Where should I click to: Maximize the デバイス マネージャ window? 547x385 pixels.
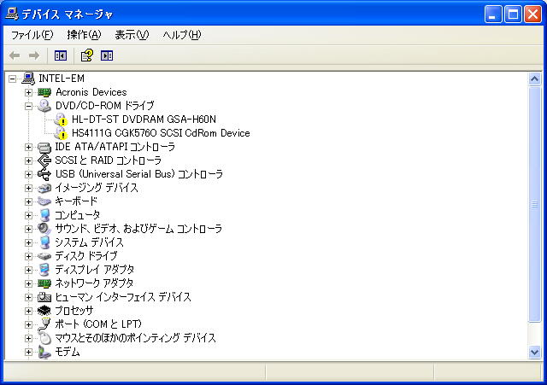coord(513,15)
